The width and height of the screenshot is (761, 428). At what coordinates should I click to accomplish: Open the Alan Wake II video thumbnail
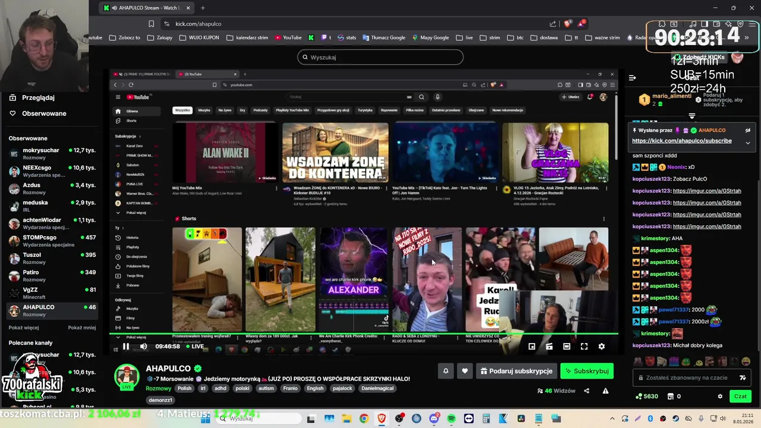click(225, 153)
